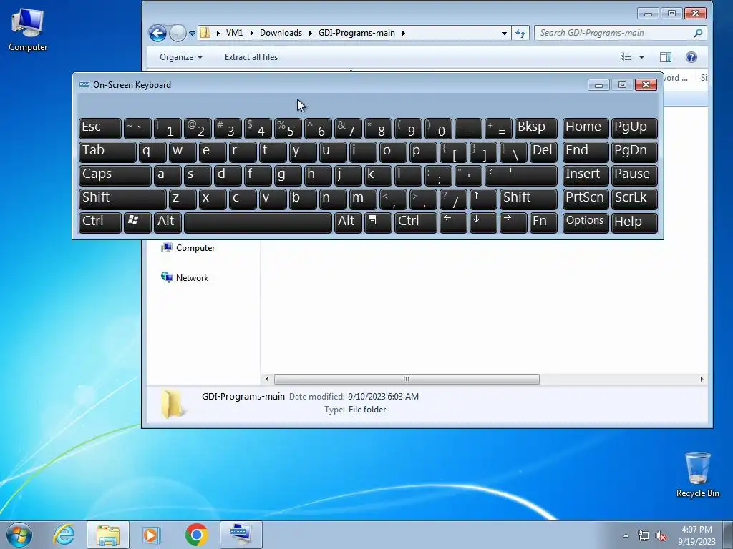Click the scrollbar right arrow
This screenshot has width=733, height=549.
[702, 379]
